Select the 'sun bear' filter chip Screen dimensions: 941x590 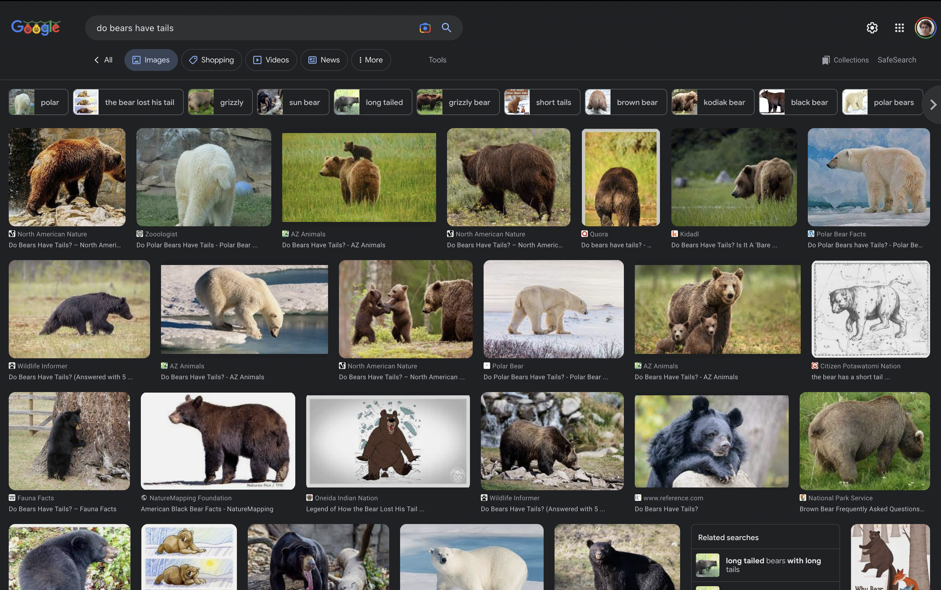coord(293,102)
